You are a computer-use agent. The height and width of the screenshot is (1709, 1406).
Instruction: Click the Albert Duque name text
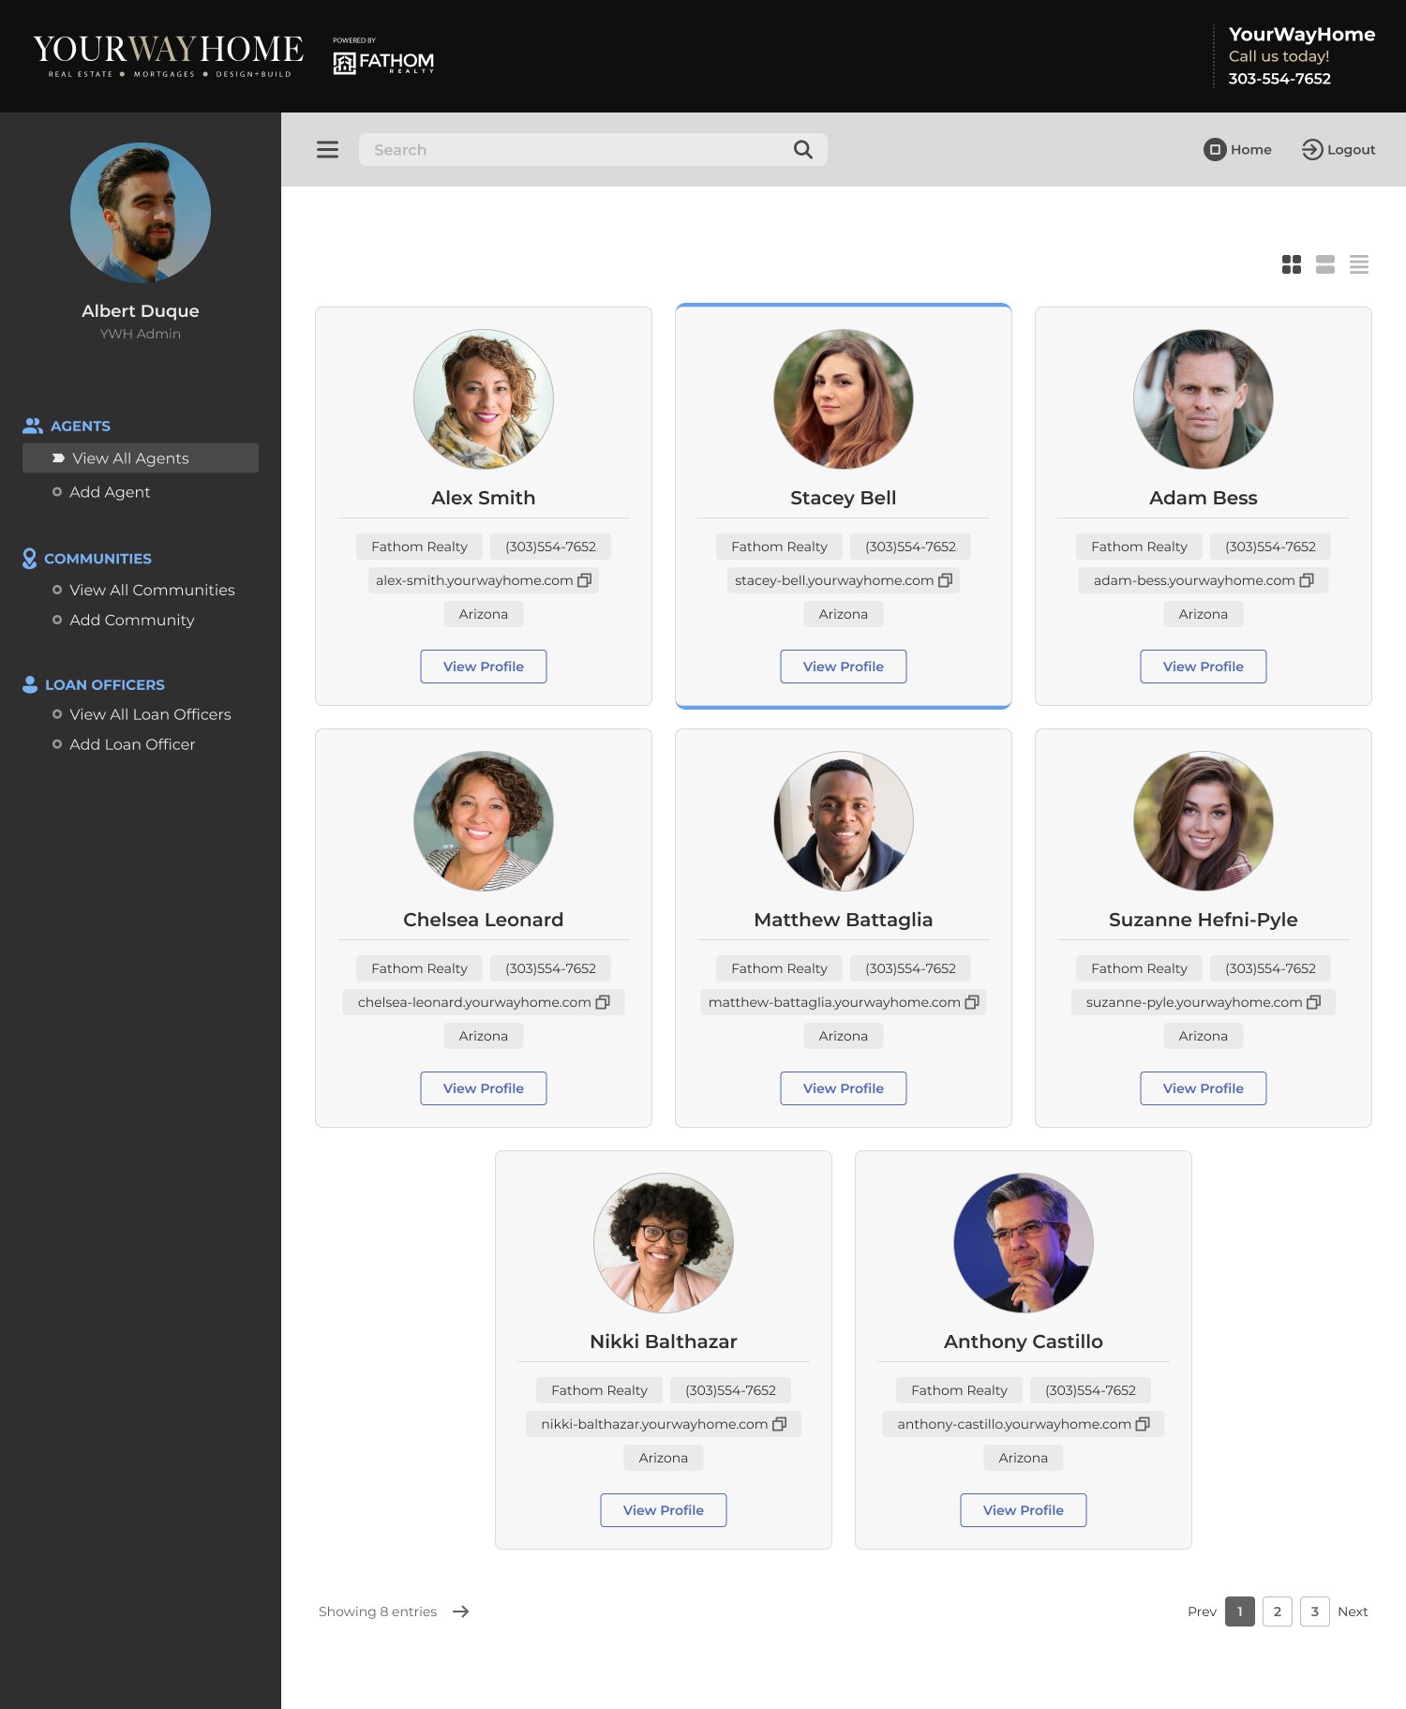coord(141,311)
